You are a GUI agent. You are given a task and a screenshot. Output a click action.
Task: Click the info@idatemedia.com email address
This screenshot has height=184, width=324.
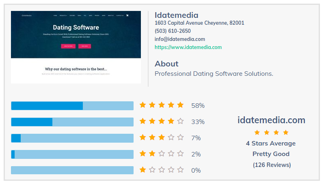point(180,39)
